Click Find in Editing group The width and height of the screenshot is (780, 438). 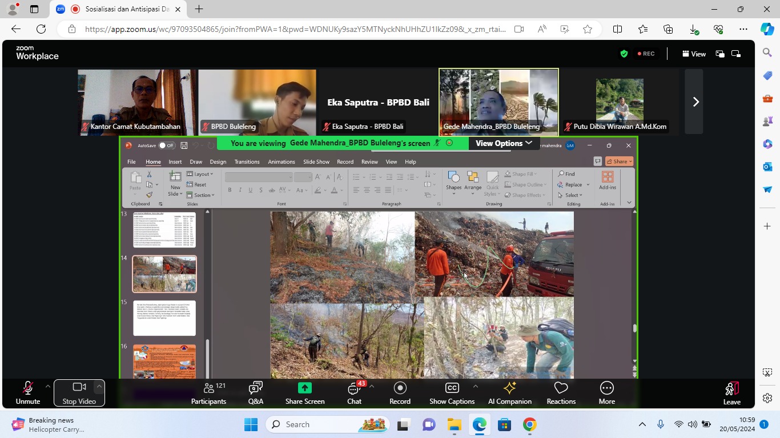566,174
